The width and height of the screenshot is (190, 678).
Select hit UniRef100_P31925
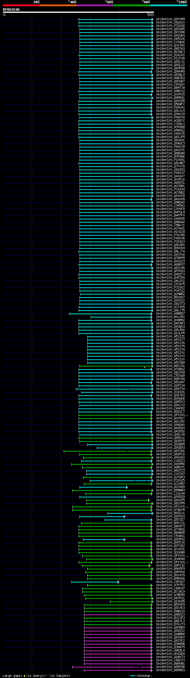[170, 481]
